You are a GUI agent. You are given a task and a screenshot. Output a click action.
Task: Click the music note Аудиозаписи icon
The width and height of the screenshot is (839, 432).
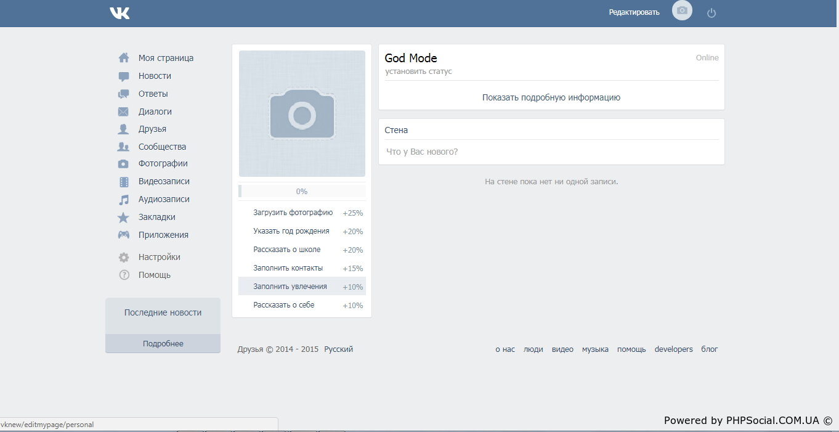coord(124,200)
